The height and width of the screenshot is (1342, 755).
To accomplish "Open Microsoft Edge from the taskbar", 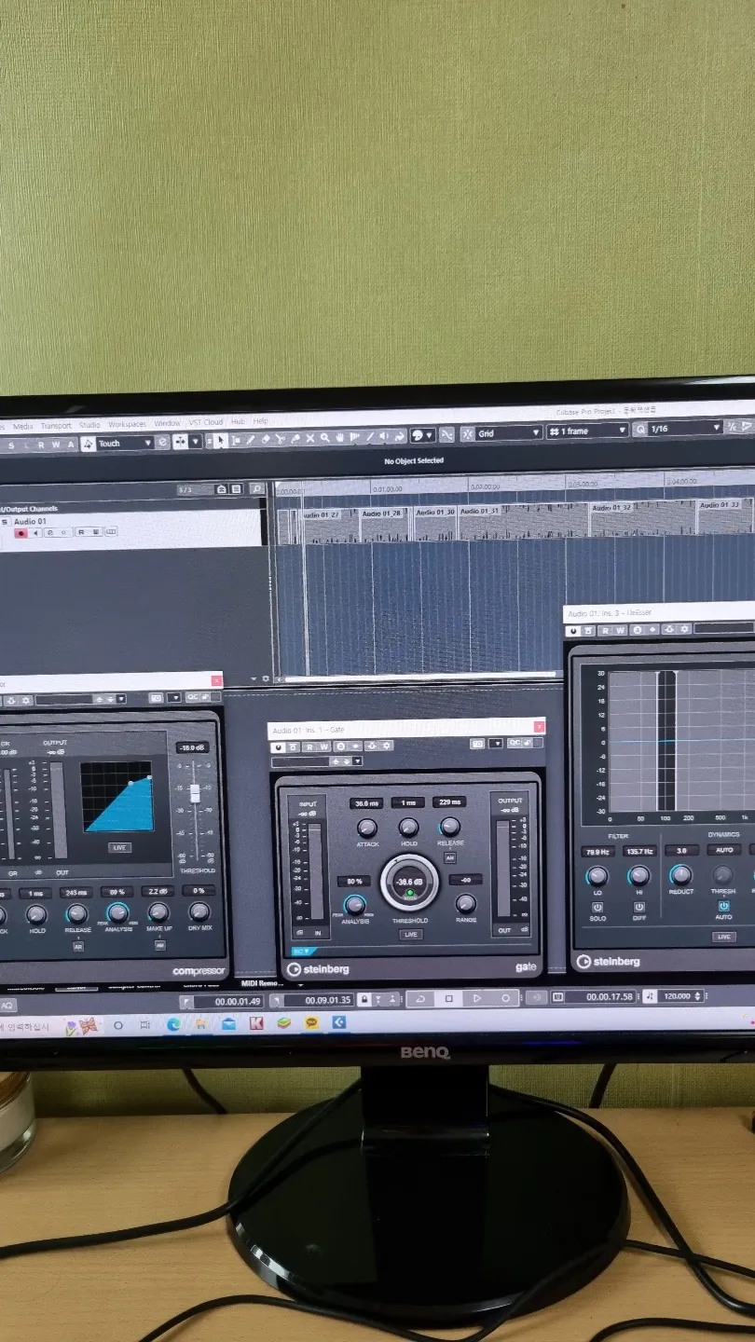I will [173, 1023].
